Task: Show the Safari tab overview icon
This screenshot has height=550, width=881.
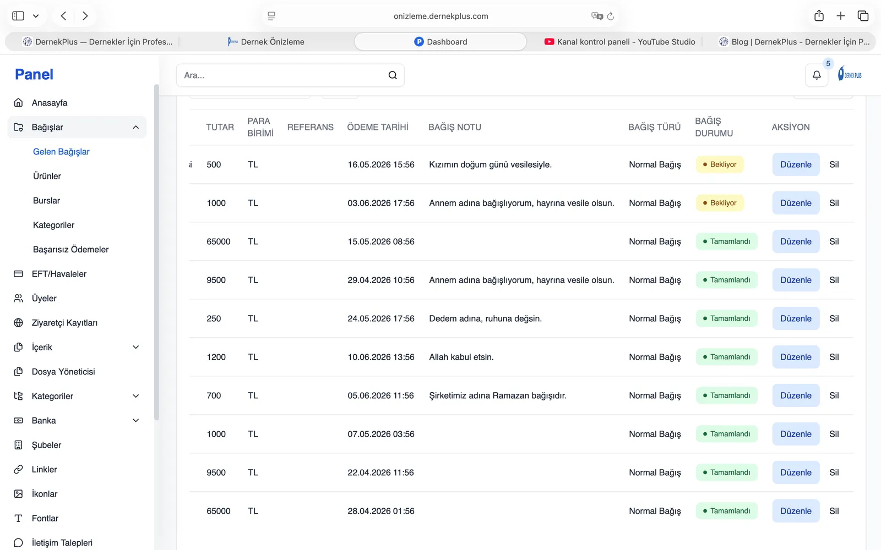Action: tap(863, 16)
